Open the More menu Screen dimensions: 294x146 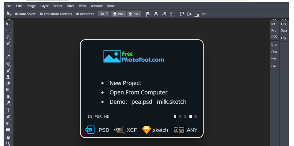111,6
